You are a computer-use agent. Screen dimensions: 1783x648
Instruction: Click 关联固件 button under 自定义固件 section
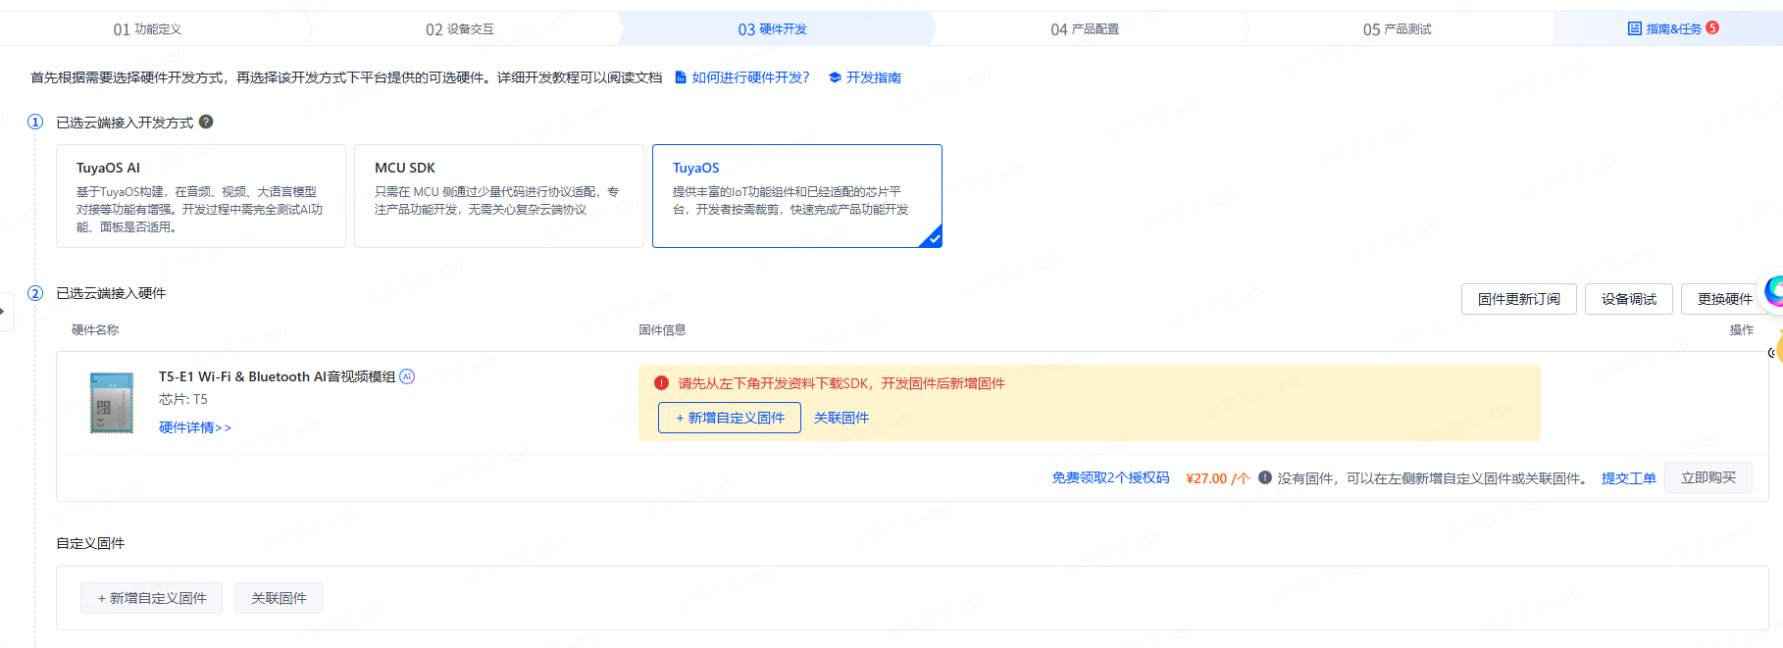[279, 598]
